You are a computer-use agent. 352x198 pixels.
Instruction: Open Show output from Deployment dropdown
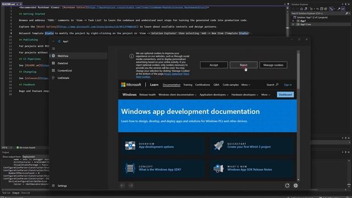(x=35, y=157)
